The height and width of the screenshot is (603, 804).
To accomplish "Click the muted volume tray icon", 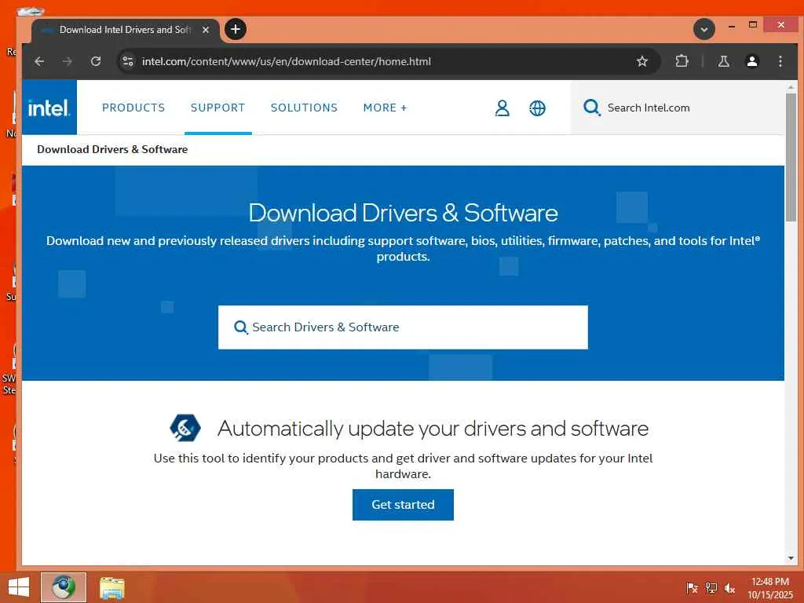I will tap(729, 587).
